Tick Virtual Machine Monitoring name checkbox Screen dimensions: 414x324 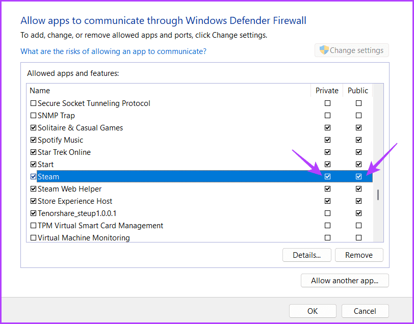click(x=33, y=238)
